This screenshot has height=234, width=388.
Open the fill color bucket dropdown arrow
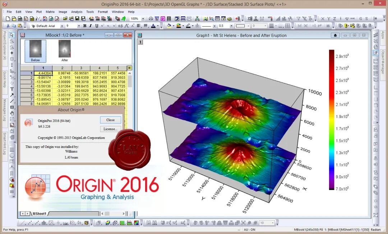[x=174, y=26]
